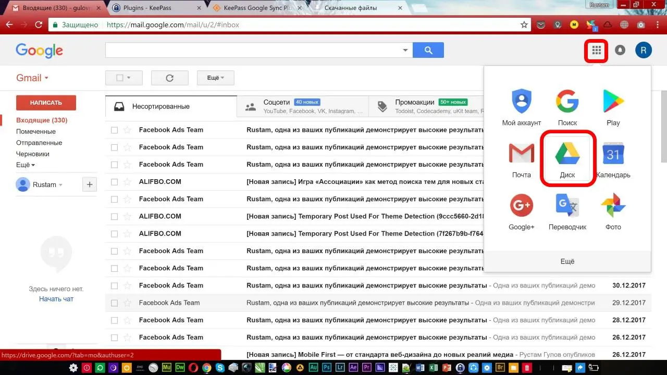Click the blue search magnifier button
Viewport: 667px width, 375px height.
point(428,50)
